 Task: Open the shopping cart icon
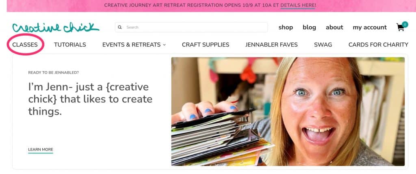pyautogui.click(x=400, y=28)
